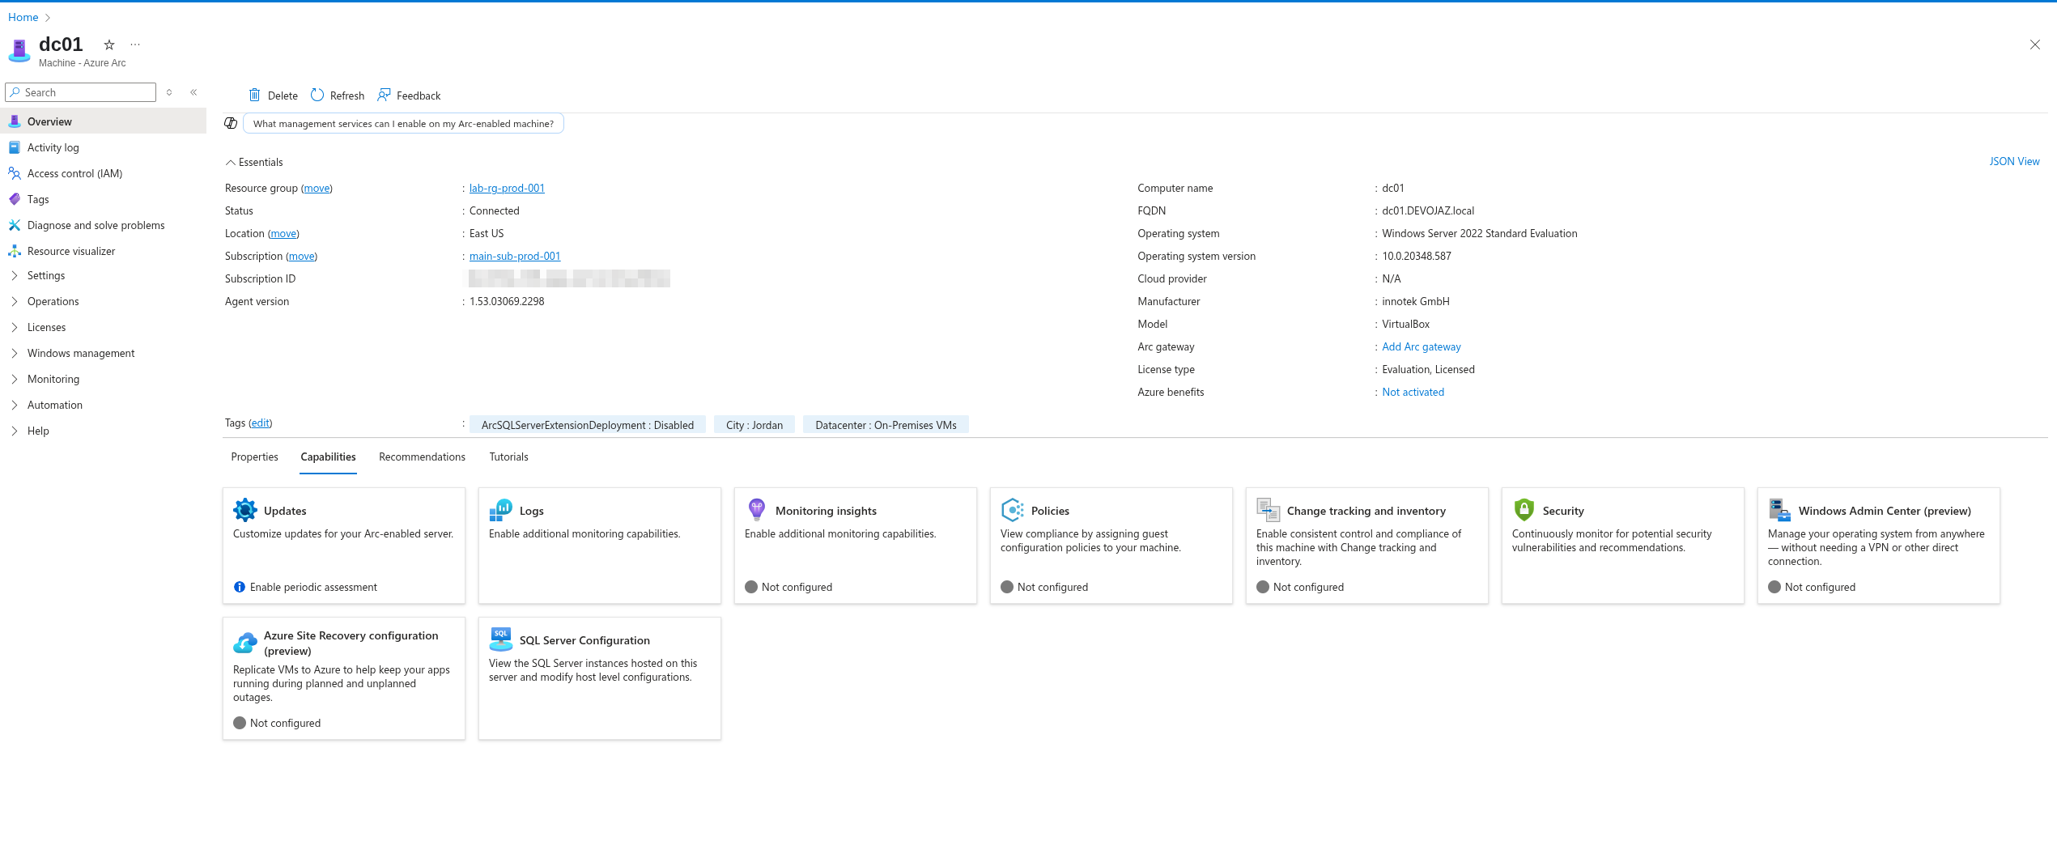
Task: Expand the Operations section
Action: tap(15, 301)
